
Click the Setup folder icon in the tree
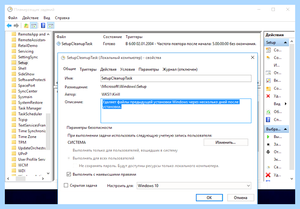point(14,63)
